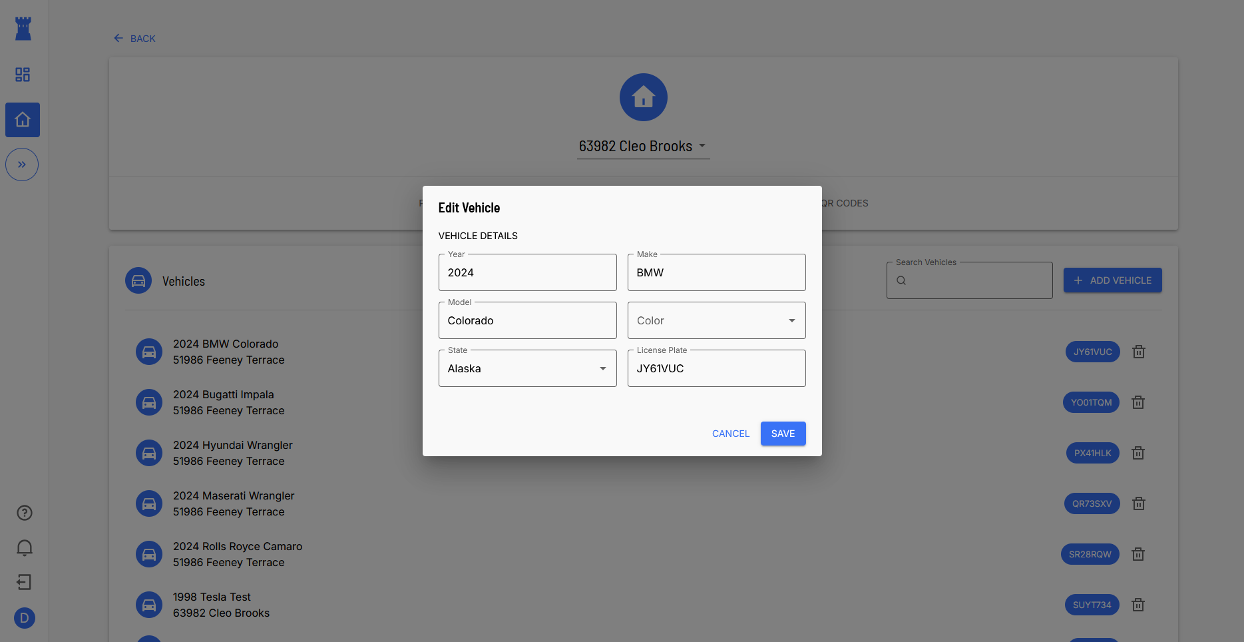The width and height of the screenshot is (1244, 642).
Task: Open user avatar D in sidebar
Action: (x=24, y=618)
